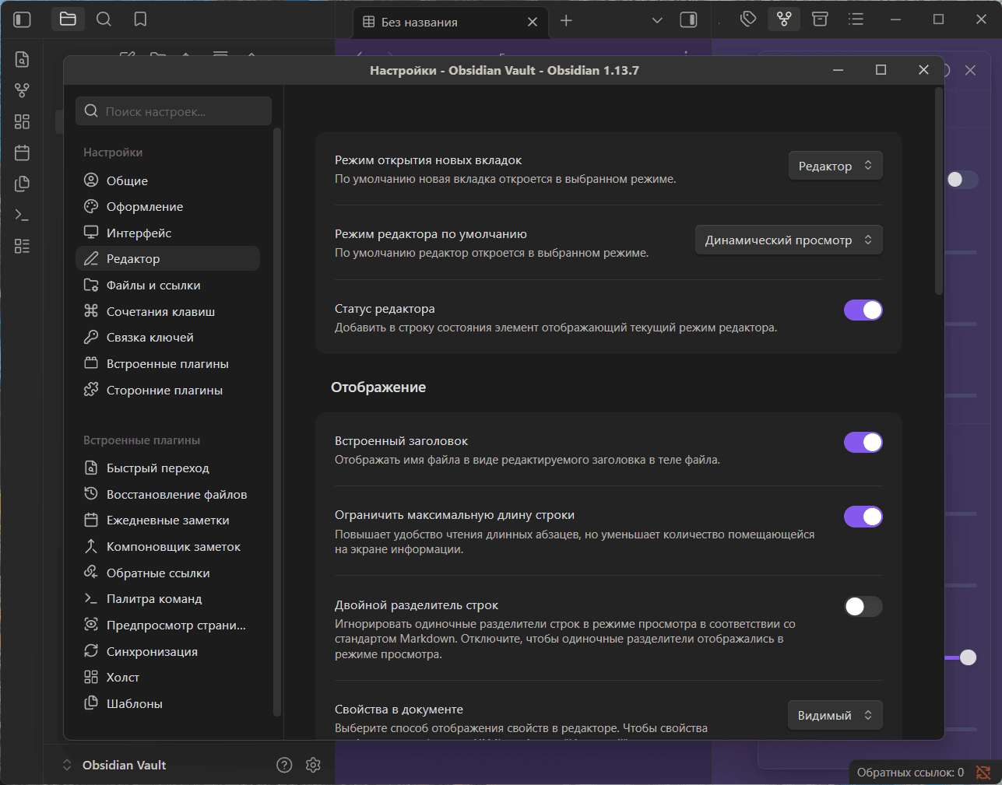Click the 'Режим открытия новых вкладок' label
1002x785 pixels.
pos(428,160)
